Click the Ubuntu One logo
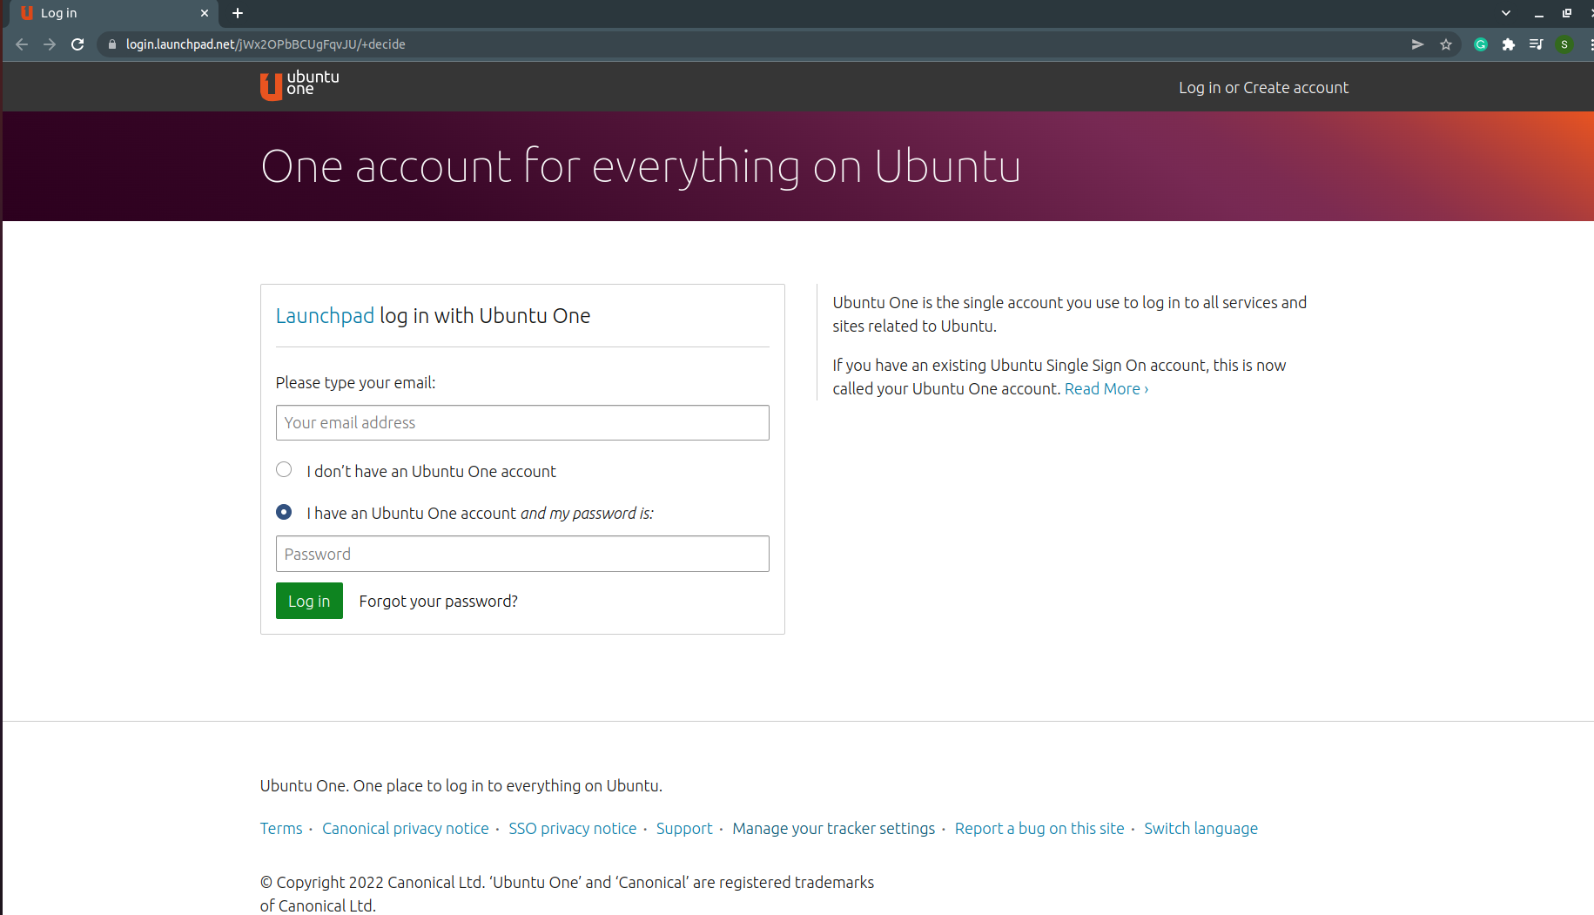The width and height of the screenshot is (1594, 915). click(299, 86)
